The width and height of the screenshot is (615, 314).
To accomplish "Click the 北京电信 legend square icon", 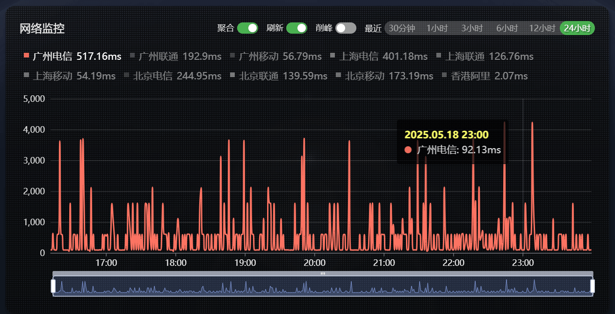I will pyautogui.click(x=126, y=75).
